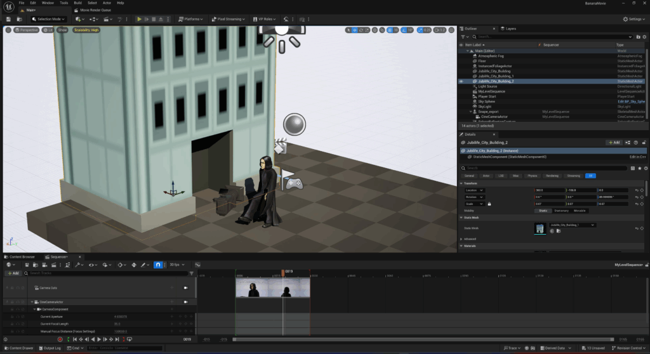Click the Save current level icon

pos(8,19)
